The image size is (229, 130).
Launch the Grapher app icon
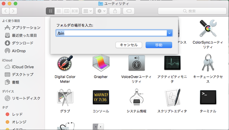[101, 63]
